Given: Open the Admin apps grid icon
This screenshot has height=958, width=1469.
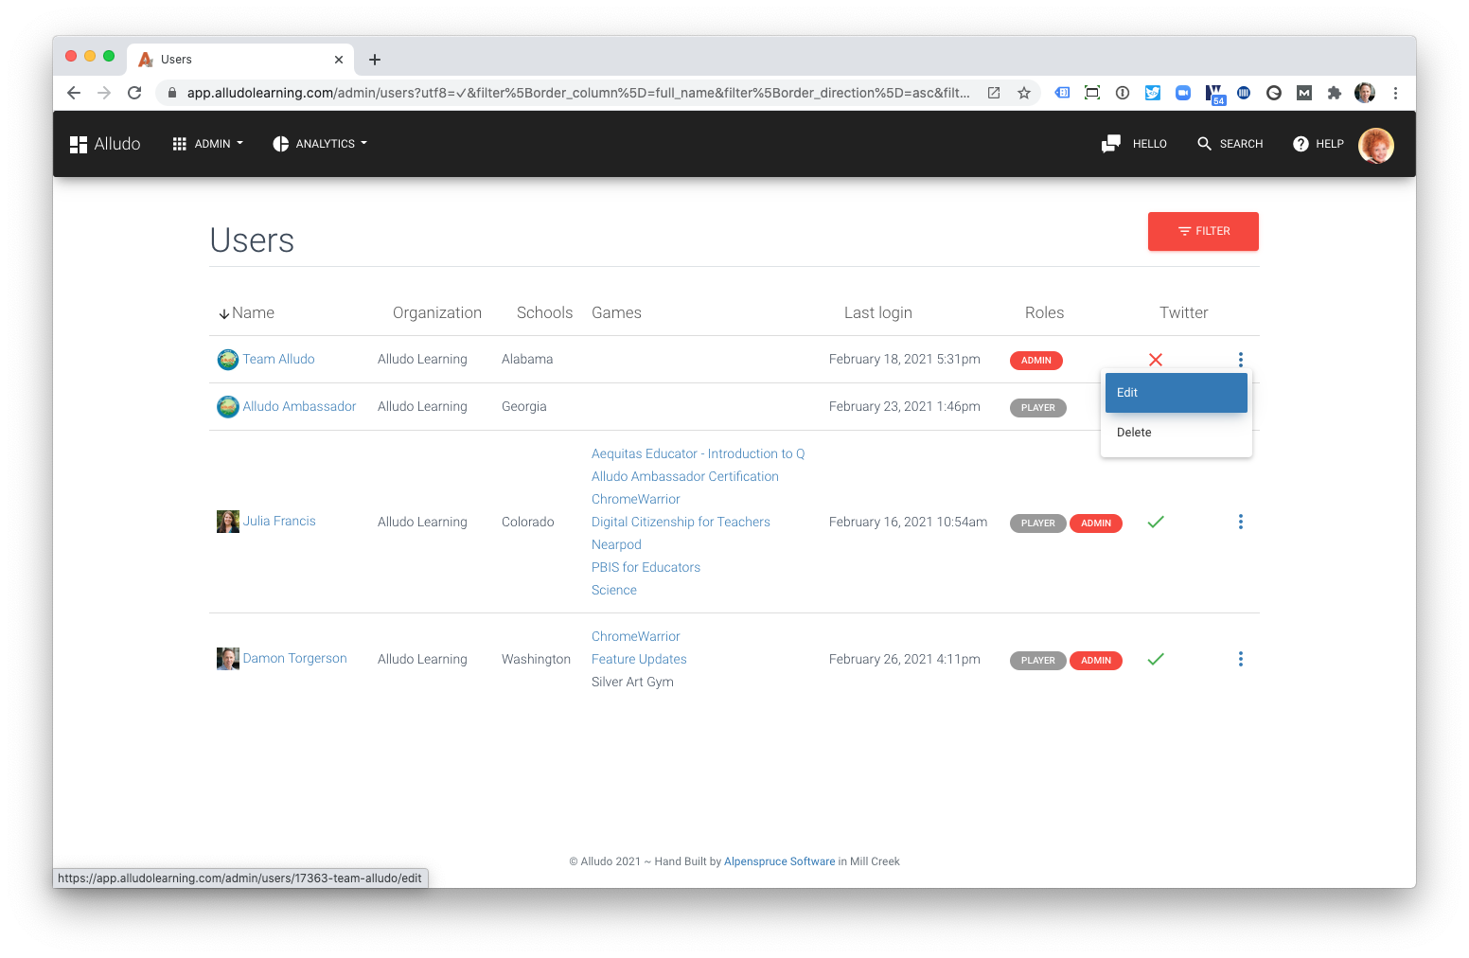Looking at the screenshot, I should 180,143.
